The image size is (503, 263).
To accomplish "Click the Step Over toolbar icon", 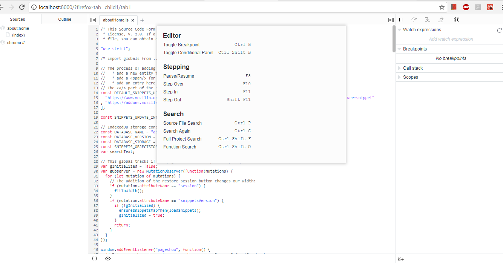I will 414,20.
